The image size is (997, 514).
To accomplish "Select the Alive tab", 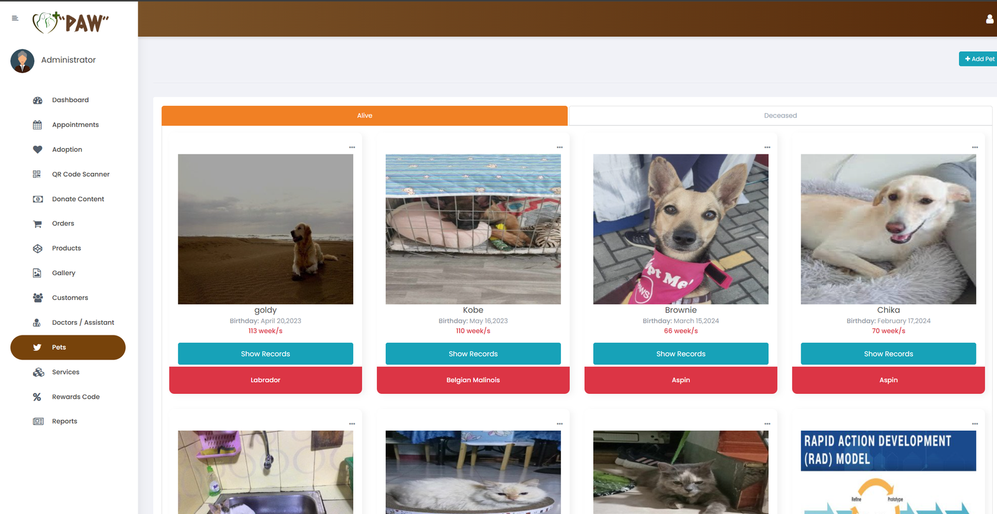I will [x=365, y=116].
